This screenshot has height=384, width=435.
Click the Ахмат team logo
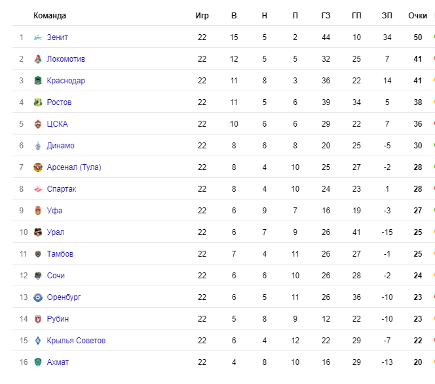[38, 362]
